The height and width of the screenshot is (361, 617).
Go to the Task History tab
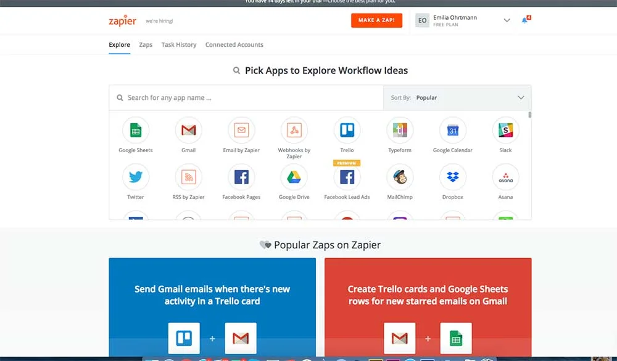(179, 45)
